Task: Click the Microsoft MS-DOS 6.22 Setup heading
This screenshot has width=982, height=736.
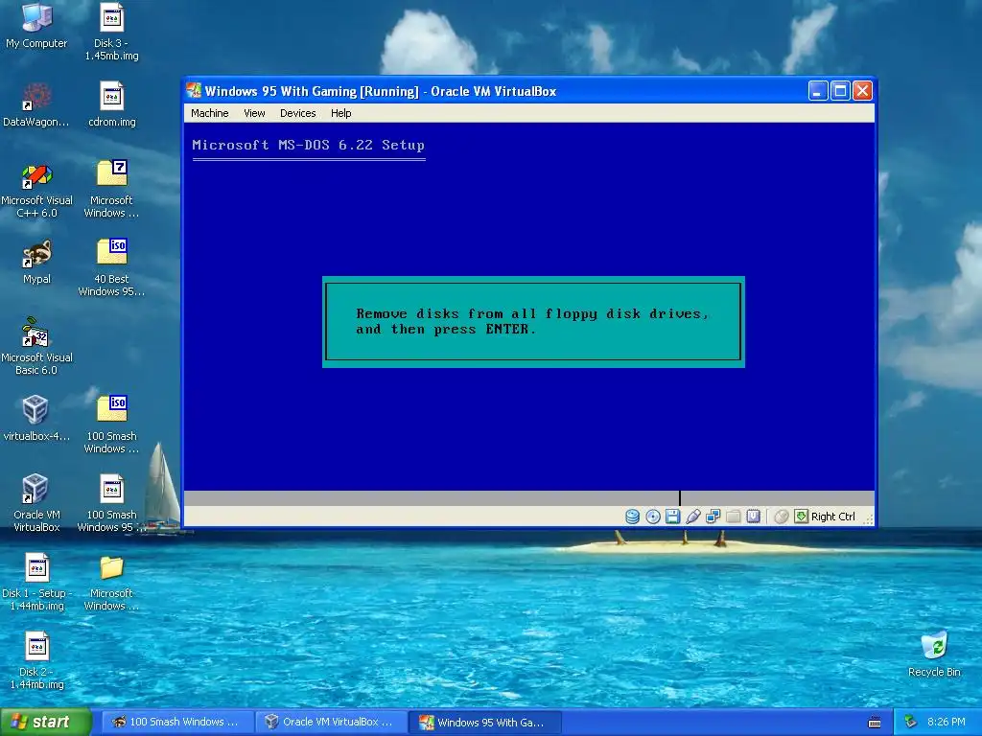Action: pyautogui.click(x=308, y=146)
